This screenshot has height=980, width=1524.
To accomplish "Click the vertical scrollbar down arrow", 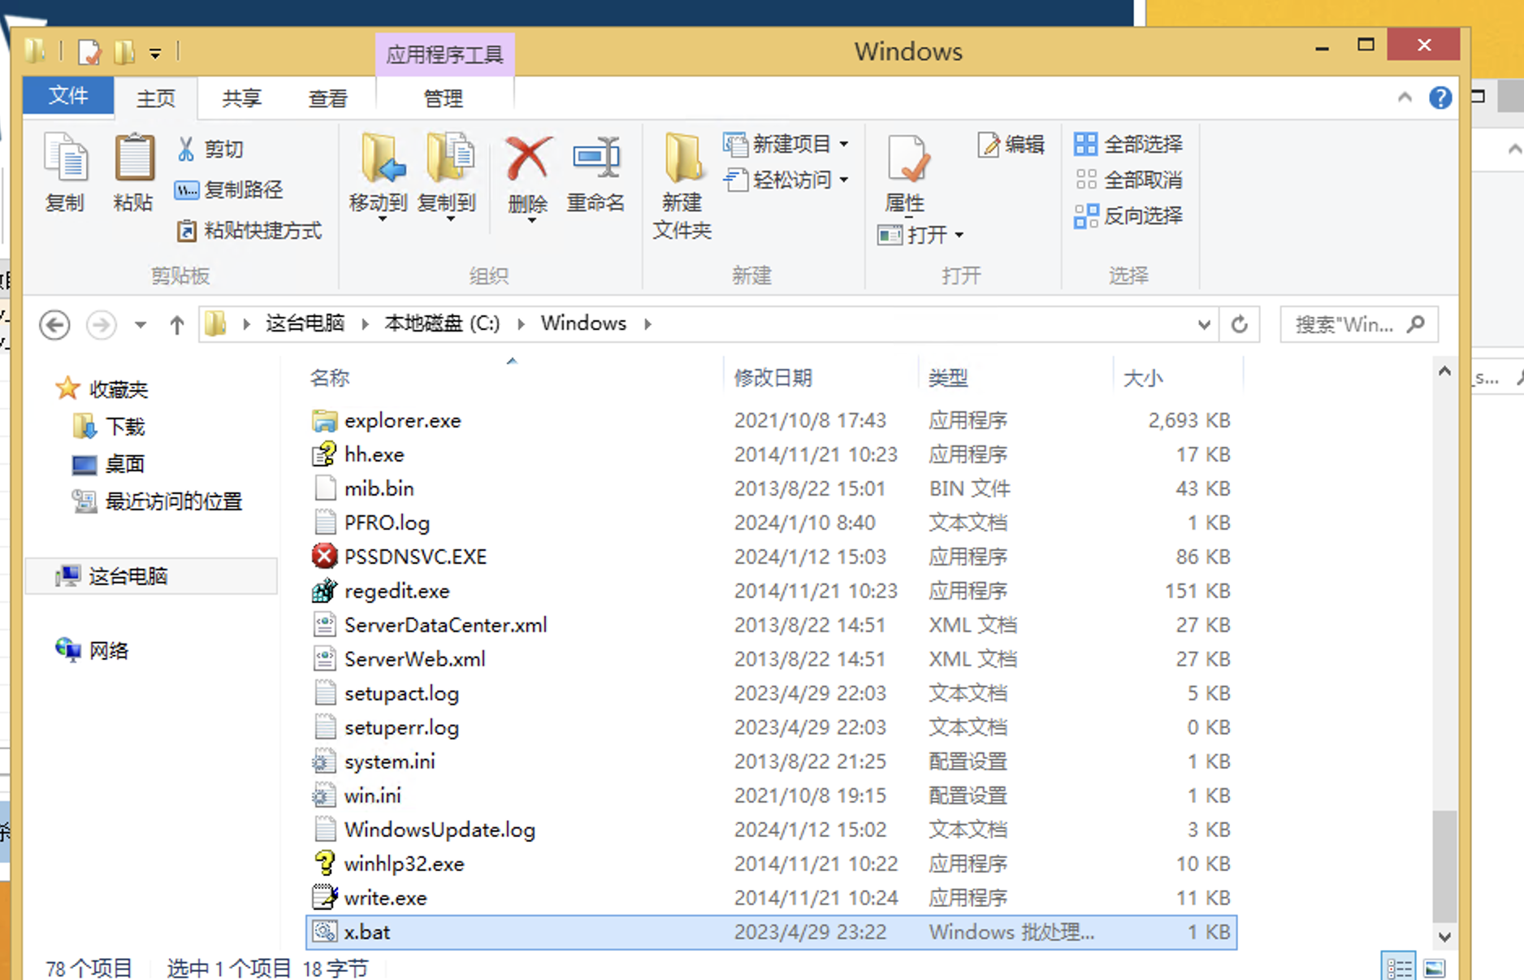I will (x=1444, y=937).
